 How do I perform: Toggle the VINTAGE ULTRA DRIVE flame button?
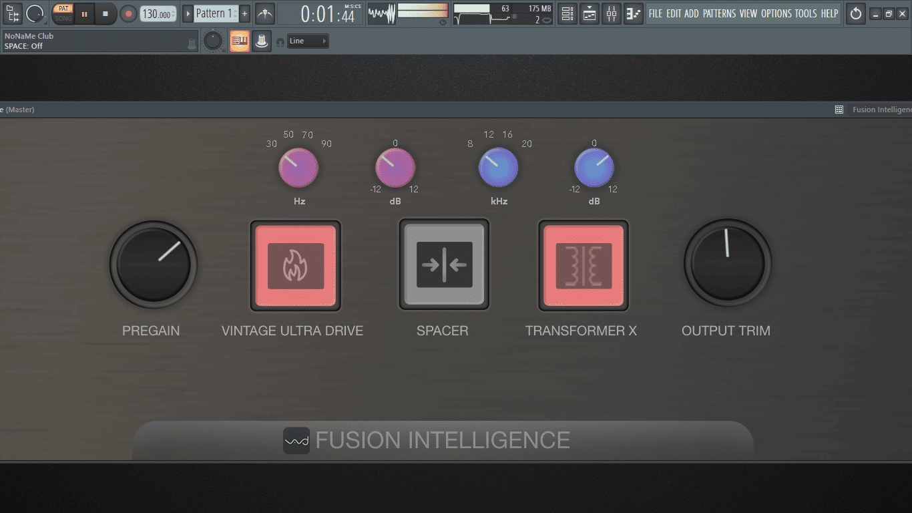(x=296, y=266)
